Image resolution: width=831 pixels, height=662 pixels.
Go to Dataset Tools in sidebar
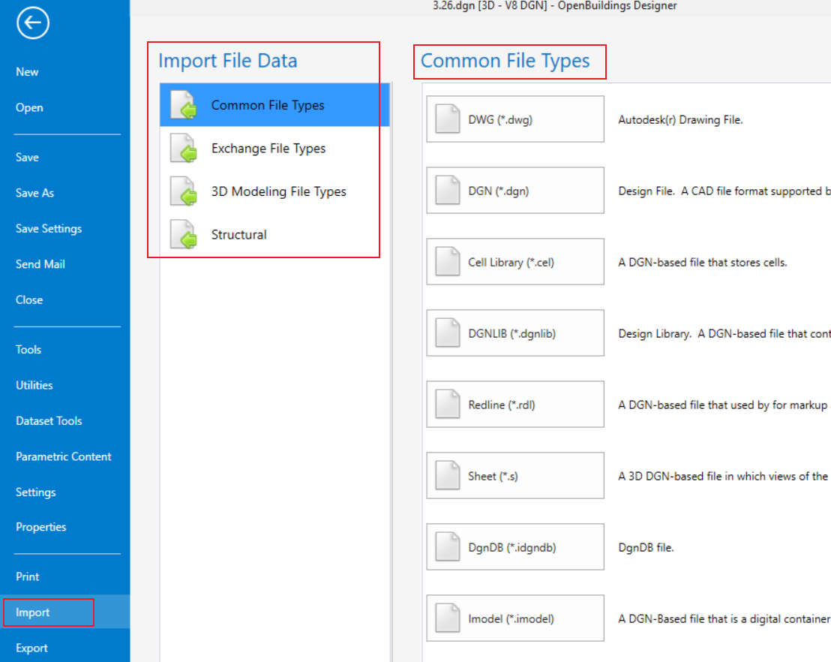tap(49, 421)
